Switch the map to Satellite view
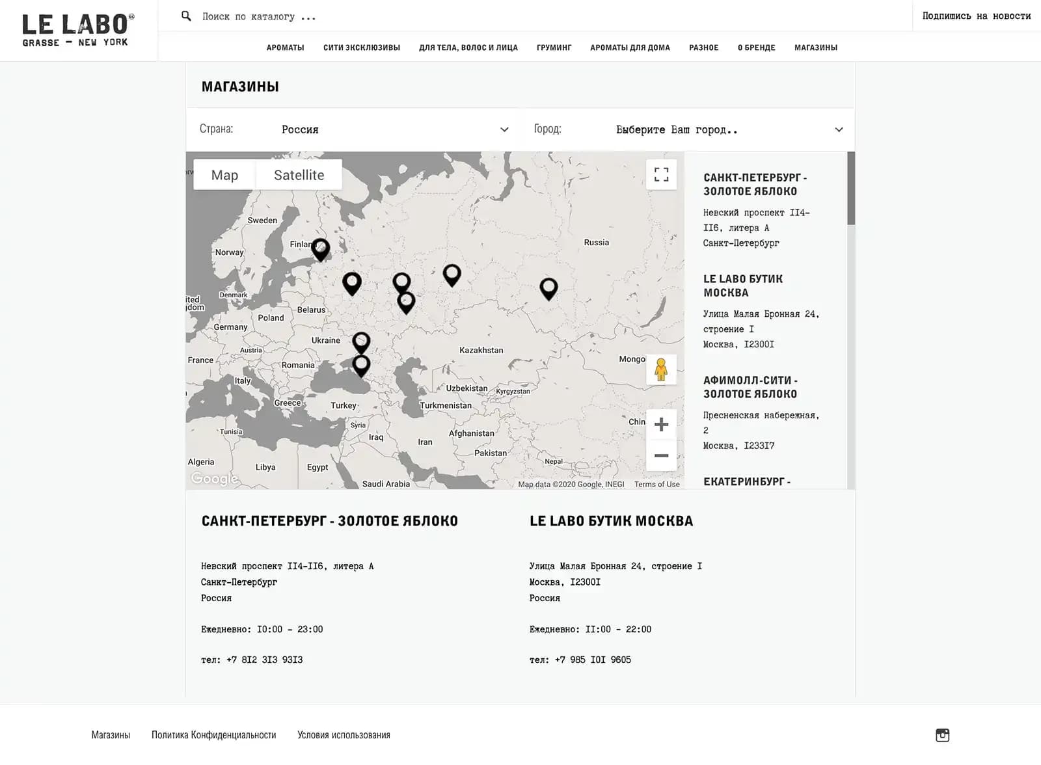Viewport: 1041px width, 765px height. (299, 175)
